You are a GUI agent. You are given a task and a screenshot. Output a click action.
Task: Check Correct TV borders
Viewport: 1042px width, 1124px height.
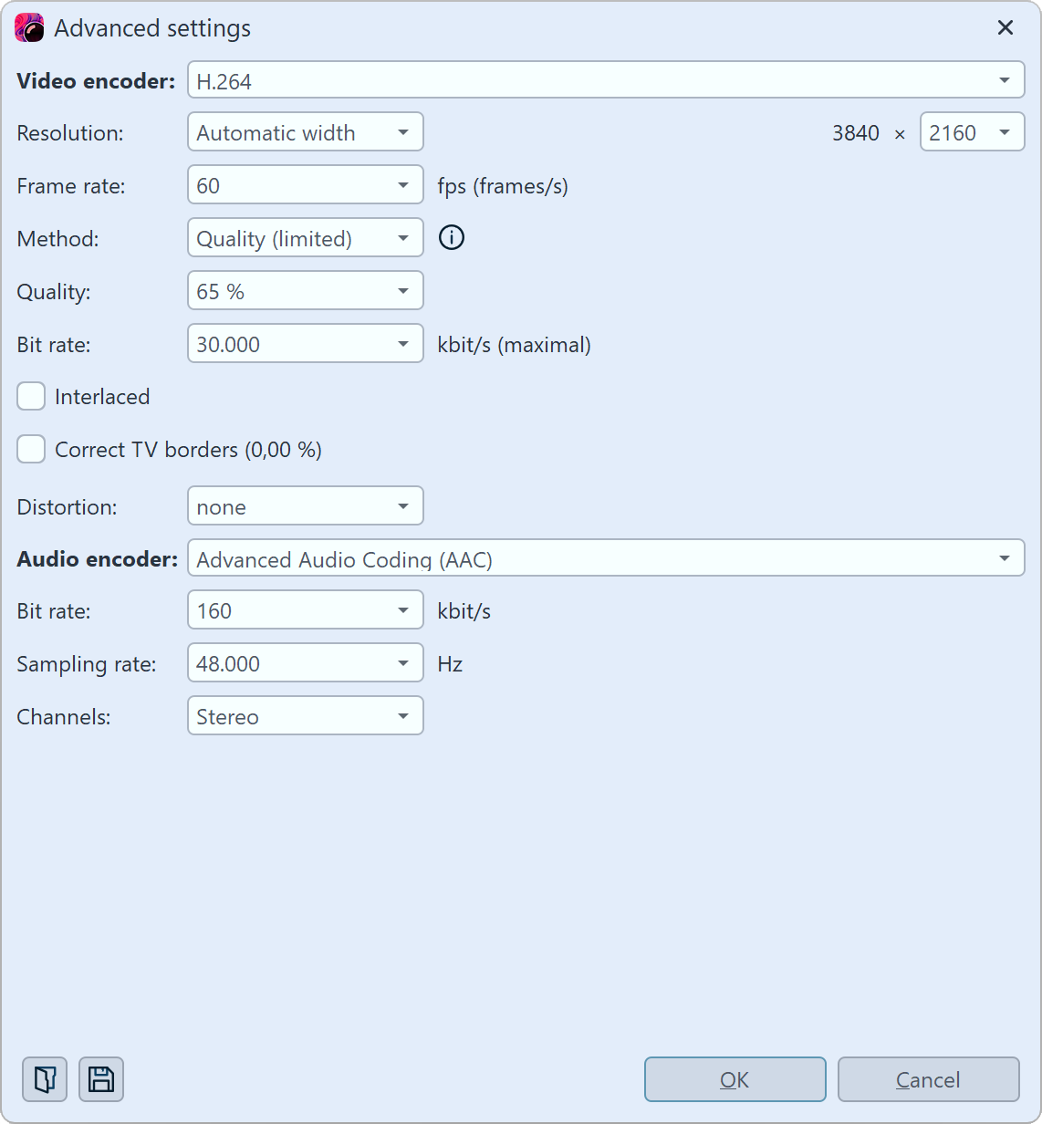click(x=31, y=449)
